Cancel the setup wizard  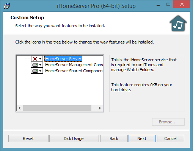coord(171,139)
